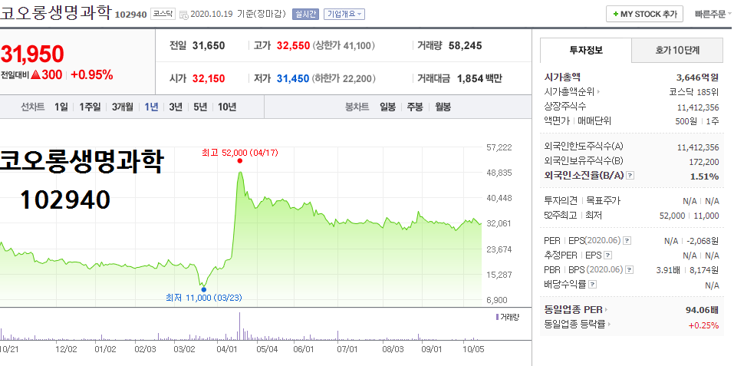
Task: Click the 투자의견 label
Action: [x=561, y=201]
